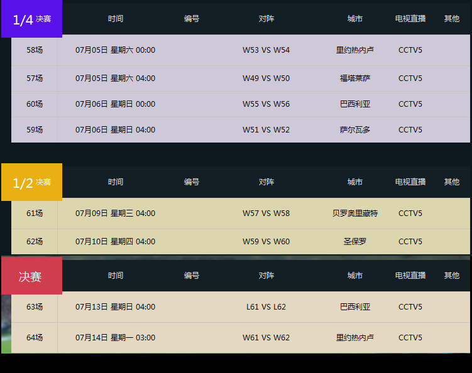The width and height of the screenshot is (472, 373).
Task: Click matchup L61 VS L62
Action: [x=266, y=307]
